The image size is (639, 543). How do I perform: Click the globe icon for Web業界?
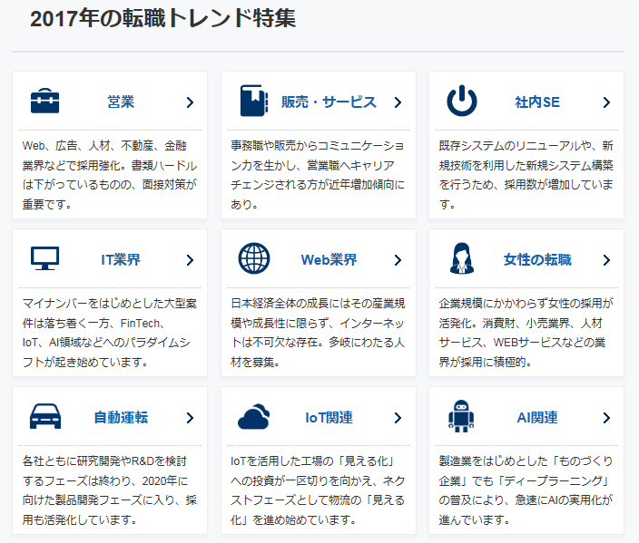click(x=254, y=258)
